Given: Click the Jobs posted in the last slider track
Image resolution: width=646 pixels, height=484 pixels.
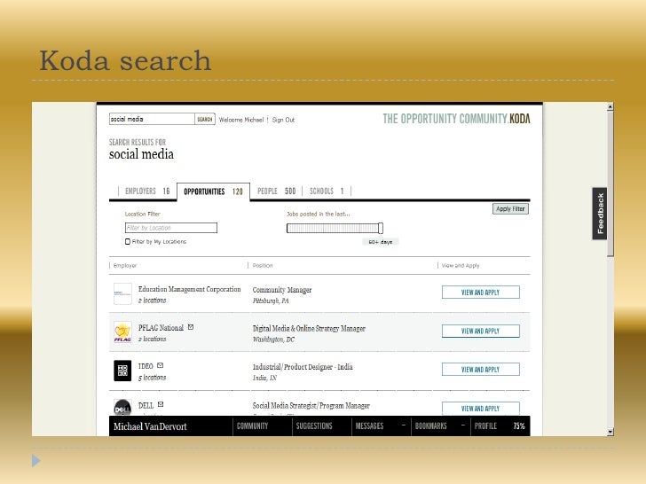Looking at the screenshot, I should point(333,228).
